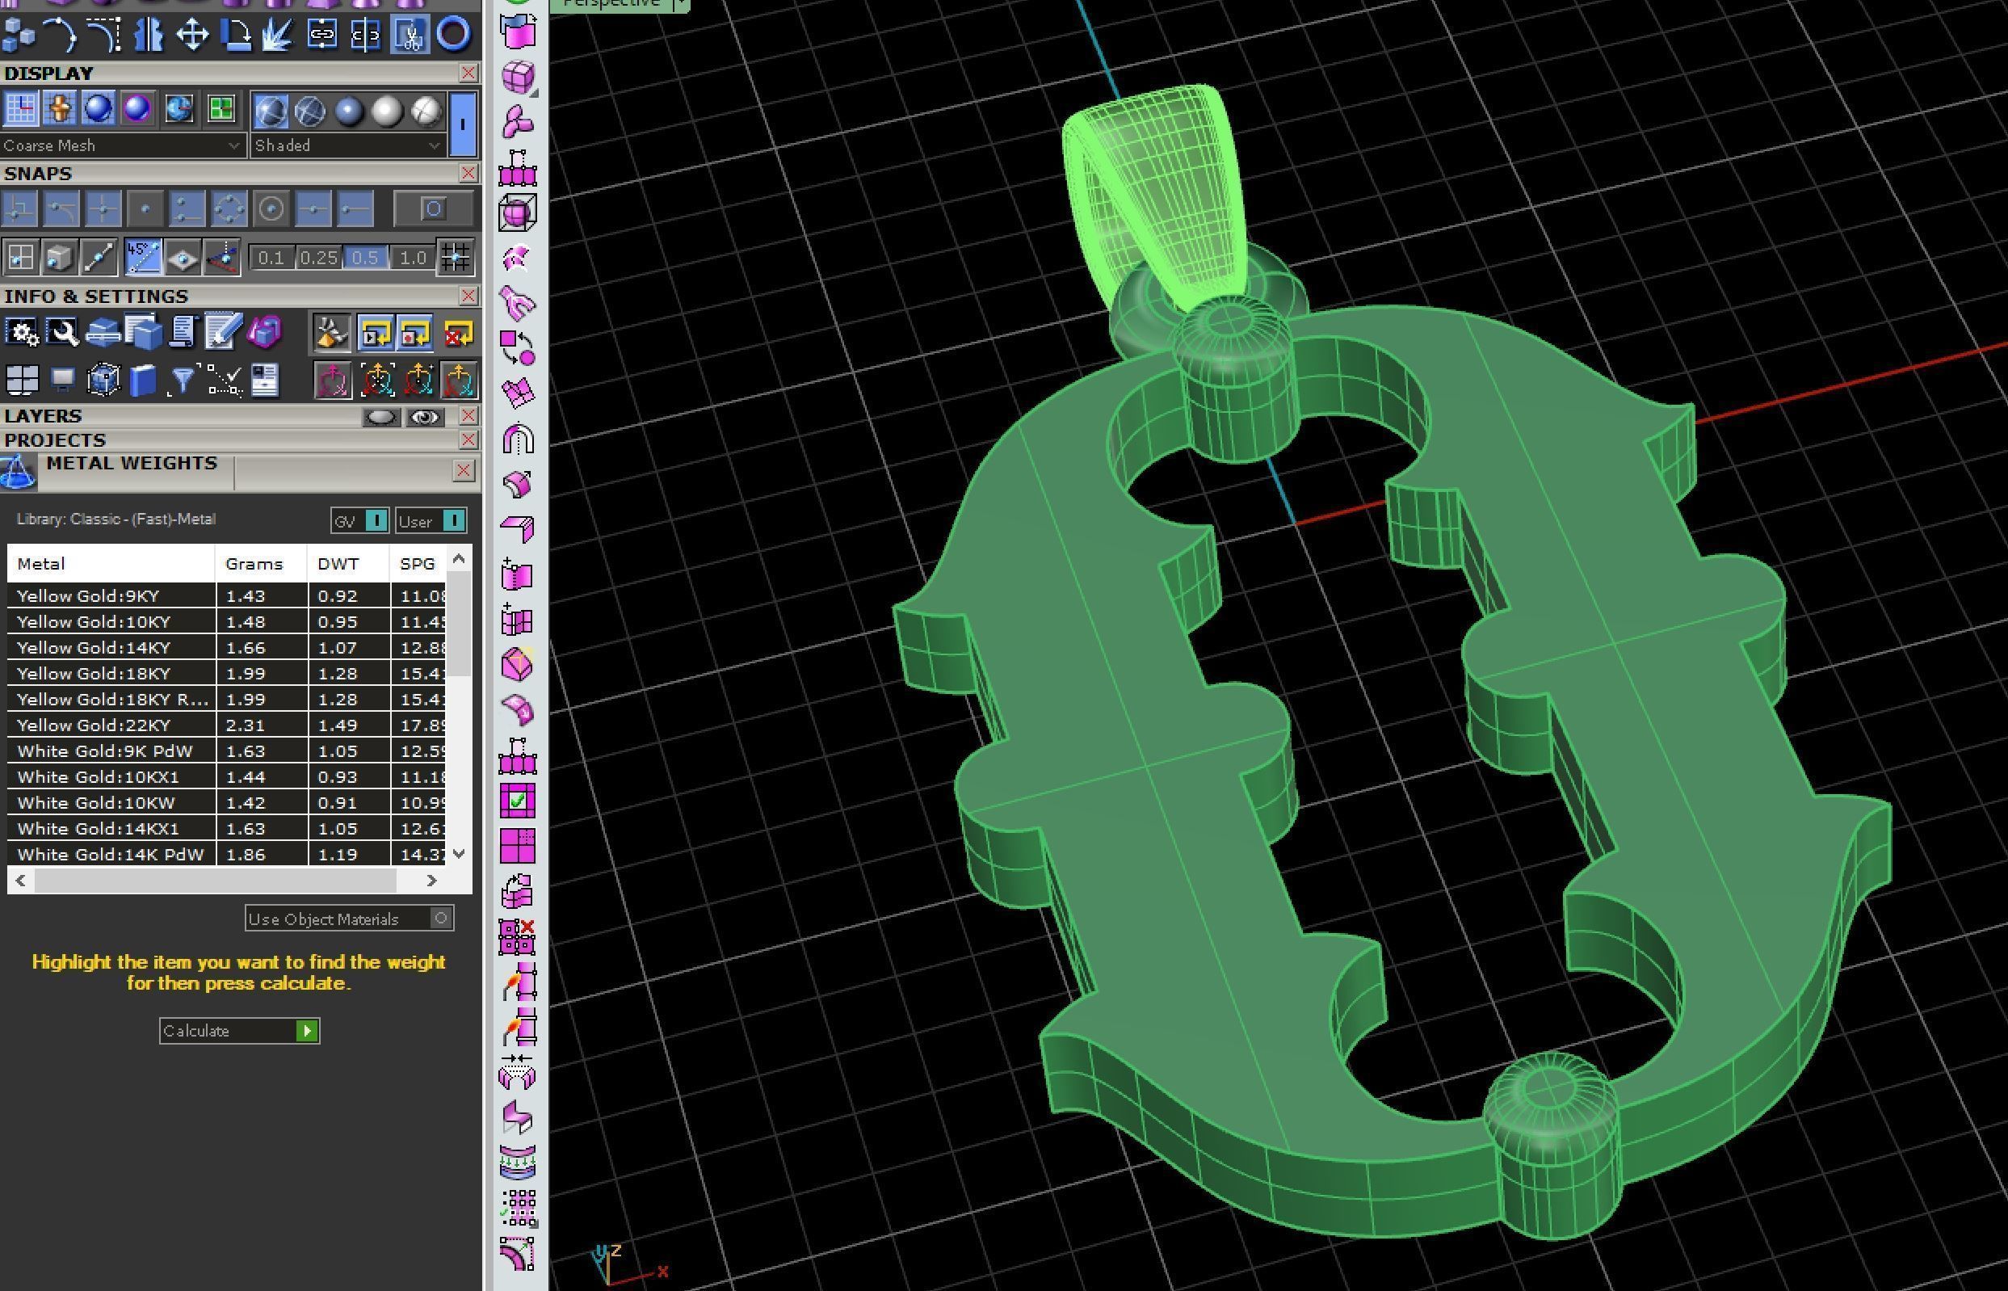The width and height of the screenshot is (2008, 1291).
Task: Click the yellow arrow red X icon
Action: coord(458,334)
